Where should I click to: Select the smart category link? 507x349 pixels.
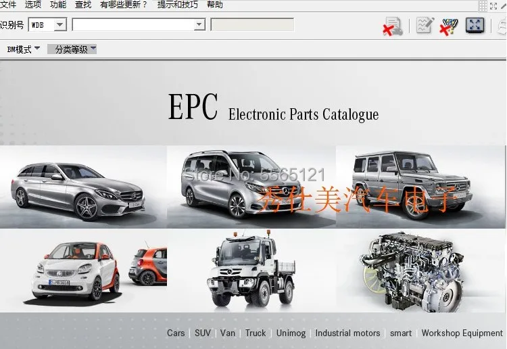401,333
